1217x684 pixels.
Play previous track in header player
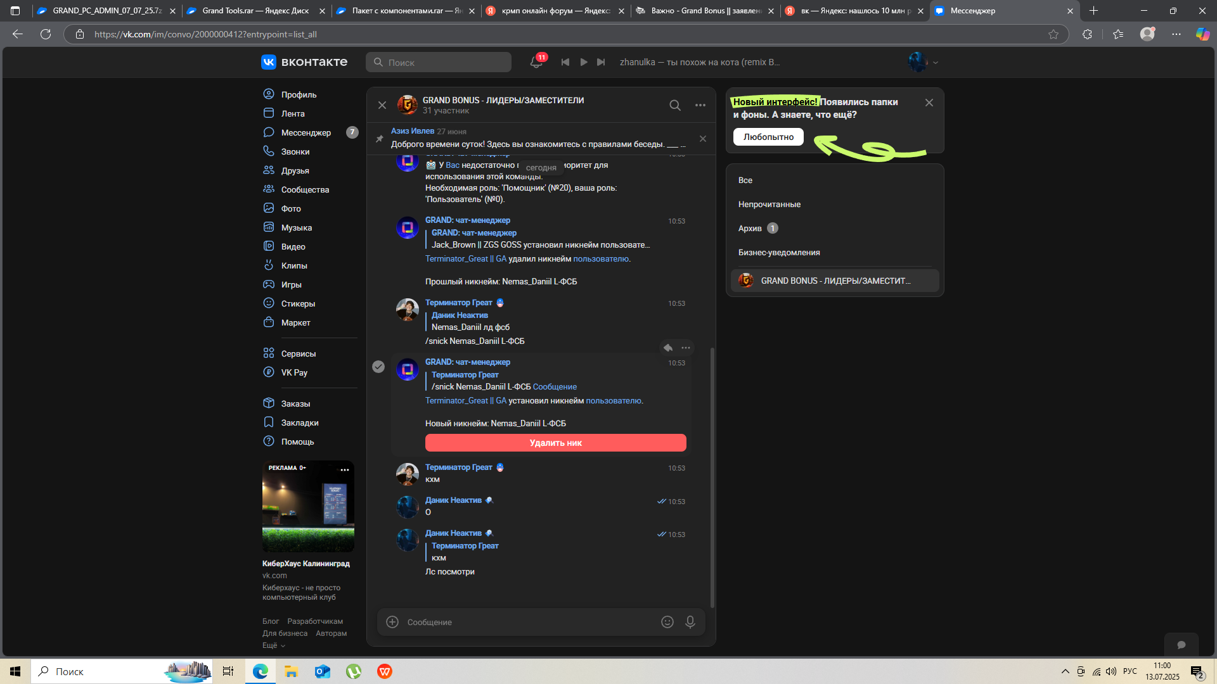pos(565,62)
